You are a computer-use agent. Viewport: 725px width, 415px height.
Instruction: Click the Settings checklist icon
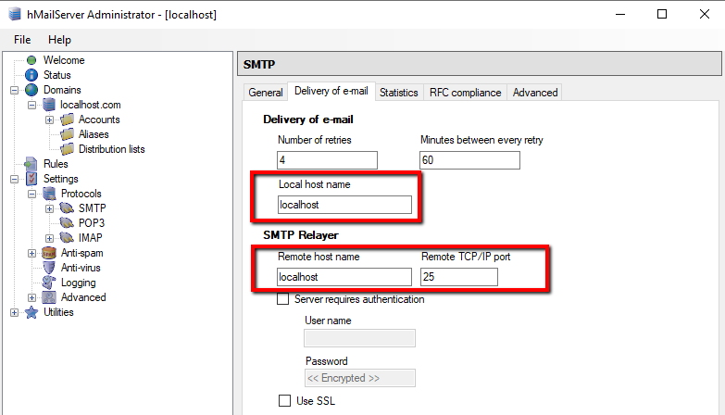click(x=31, y=179)
